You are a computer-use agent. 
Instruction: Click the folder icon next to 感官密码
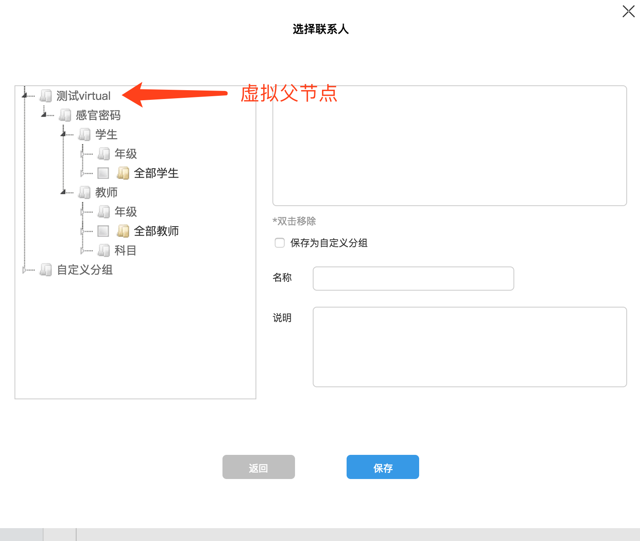click(x=65, y=115)
